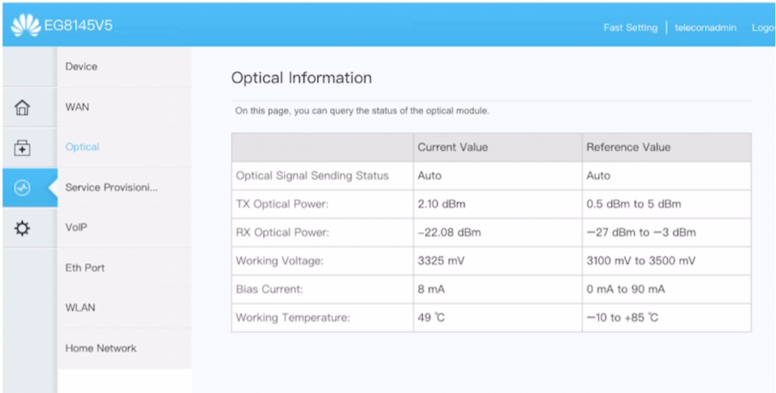Open Service Provisioning menu item

tap(111, 187)
